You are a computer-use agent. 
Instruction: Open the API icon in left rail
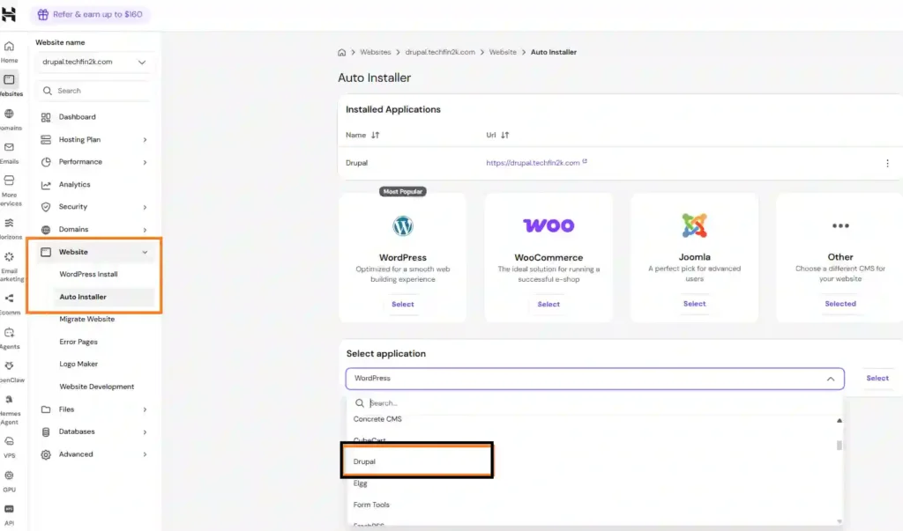coord(9,509)
